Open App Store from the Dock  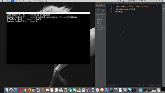[x=106, y=90]
